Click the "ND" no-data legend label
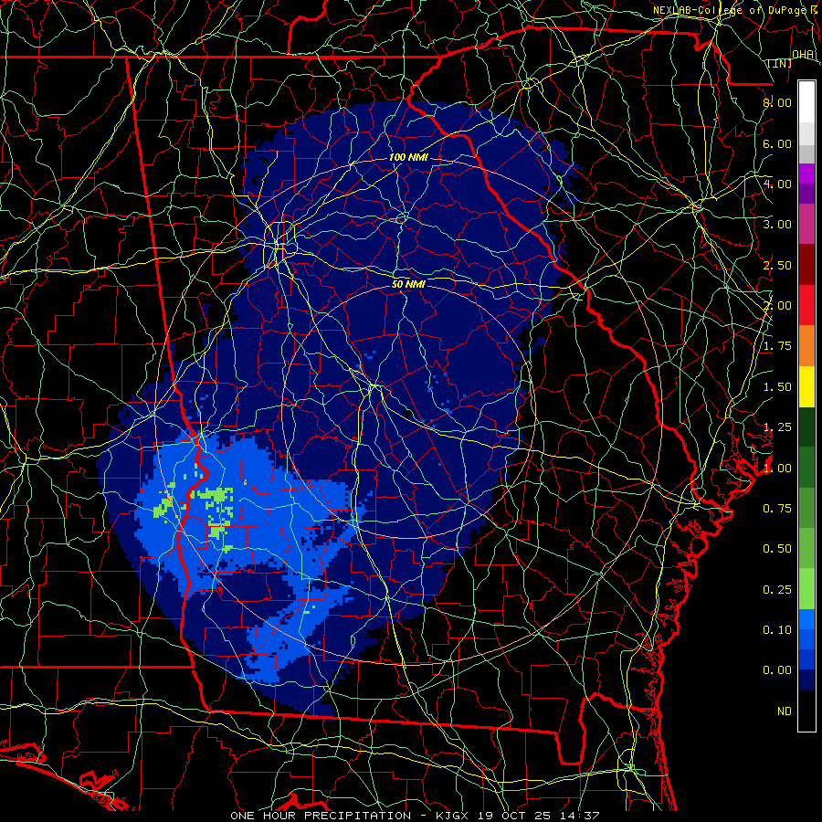This screenshot has height=822, width=822. point(785,711)
